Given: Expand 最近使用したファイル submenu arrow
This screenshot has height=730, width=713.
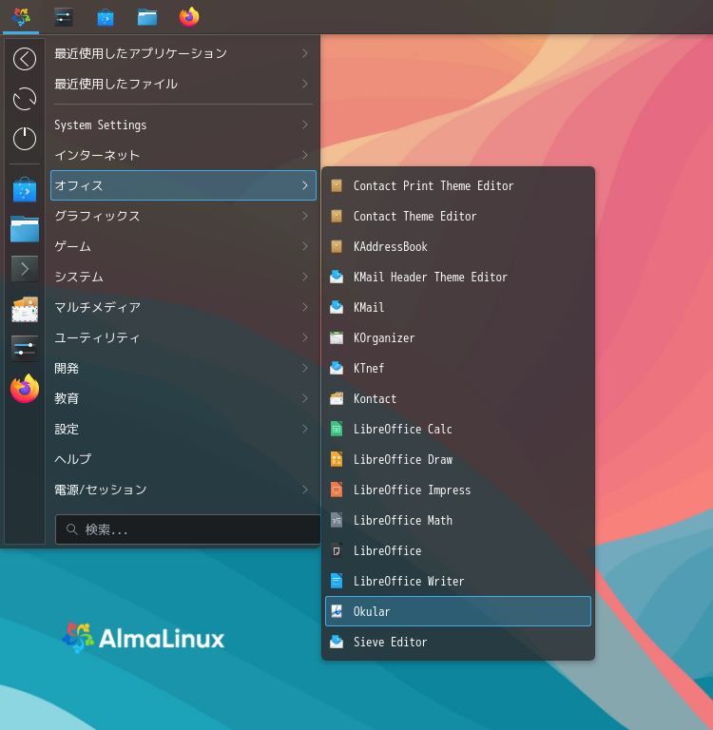Looking at the screenshot, I should pos(305,84).
